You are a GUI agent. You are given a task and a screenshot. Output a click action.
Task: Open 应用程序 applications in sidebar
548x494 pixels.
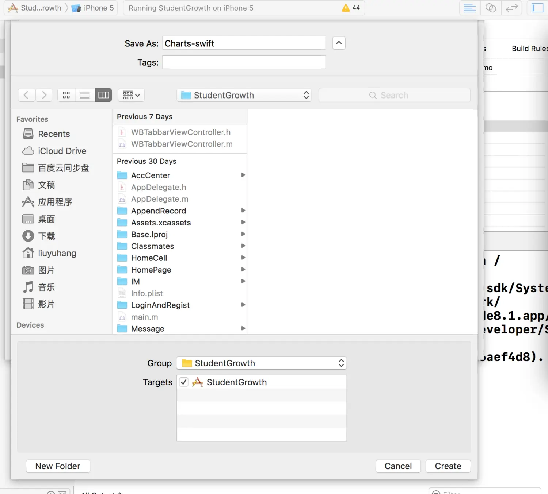(47, 202)
